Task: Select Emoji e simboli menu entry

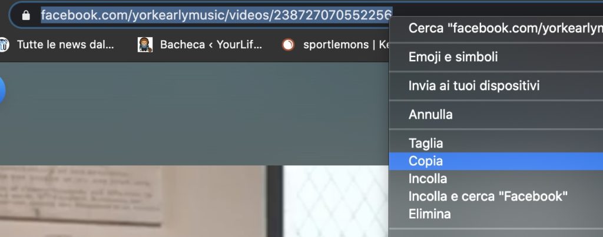Action: pyautogui.click(x=496, y=57)
